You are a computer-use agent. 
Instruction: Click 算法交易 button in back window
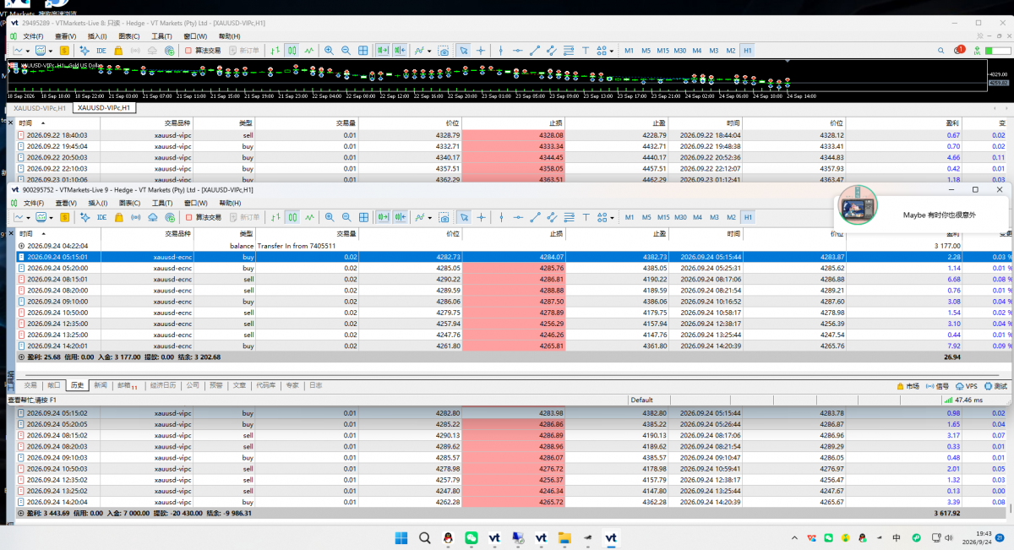(x=200, y=51)
